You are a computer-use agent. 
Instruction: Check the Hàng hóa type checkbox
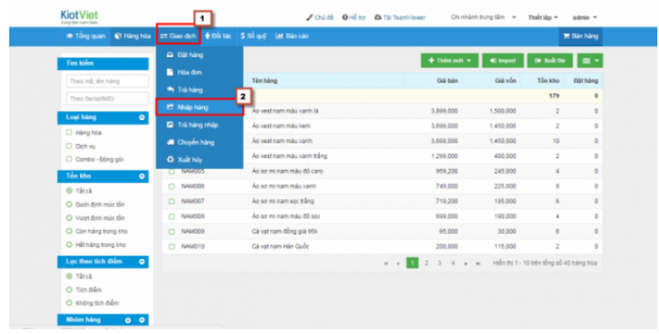pyautogui.click(x=69, y=133)
